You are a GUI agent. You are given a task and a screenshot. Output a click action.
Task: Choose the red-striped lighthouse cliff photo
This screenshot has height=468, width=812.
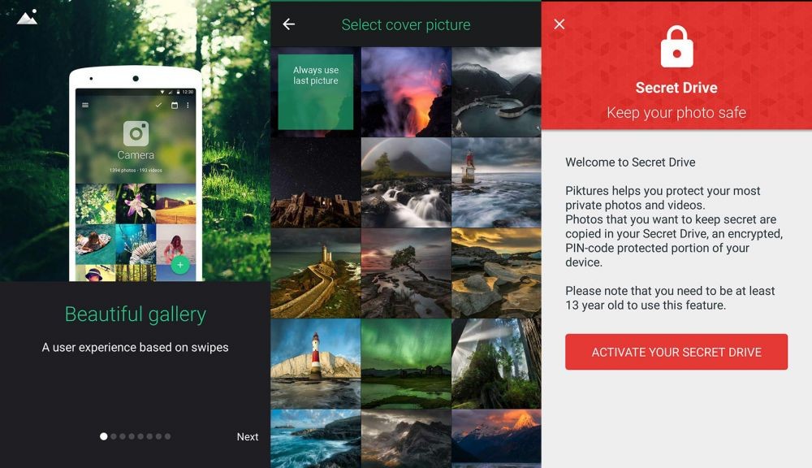315,363
